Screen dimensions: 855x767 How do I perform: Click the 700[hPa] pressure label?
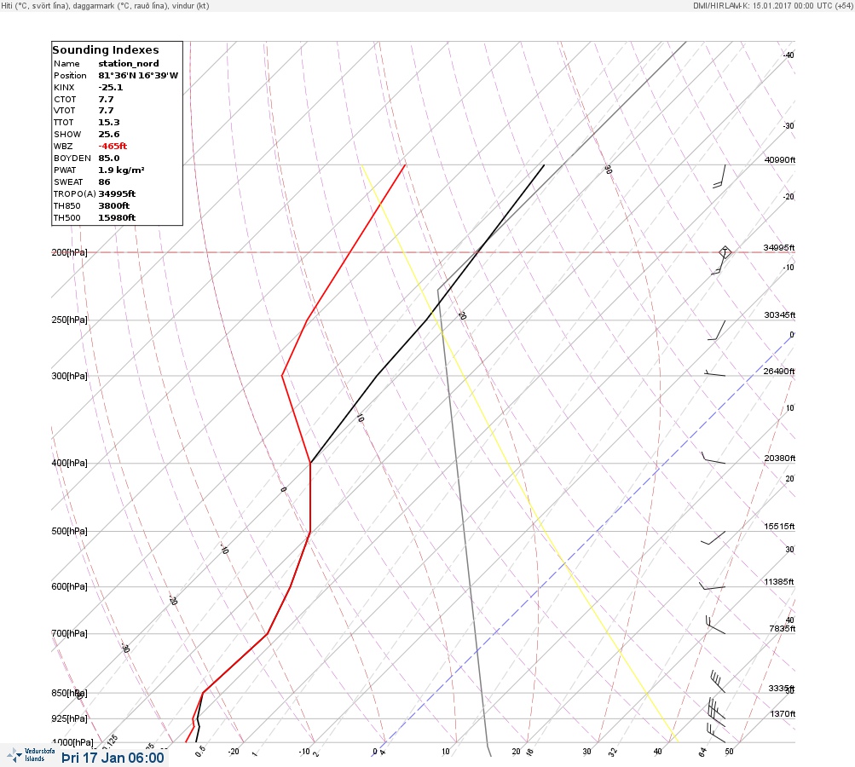tap(69, 633)
